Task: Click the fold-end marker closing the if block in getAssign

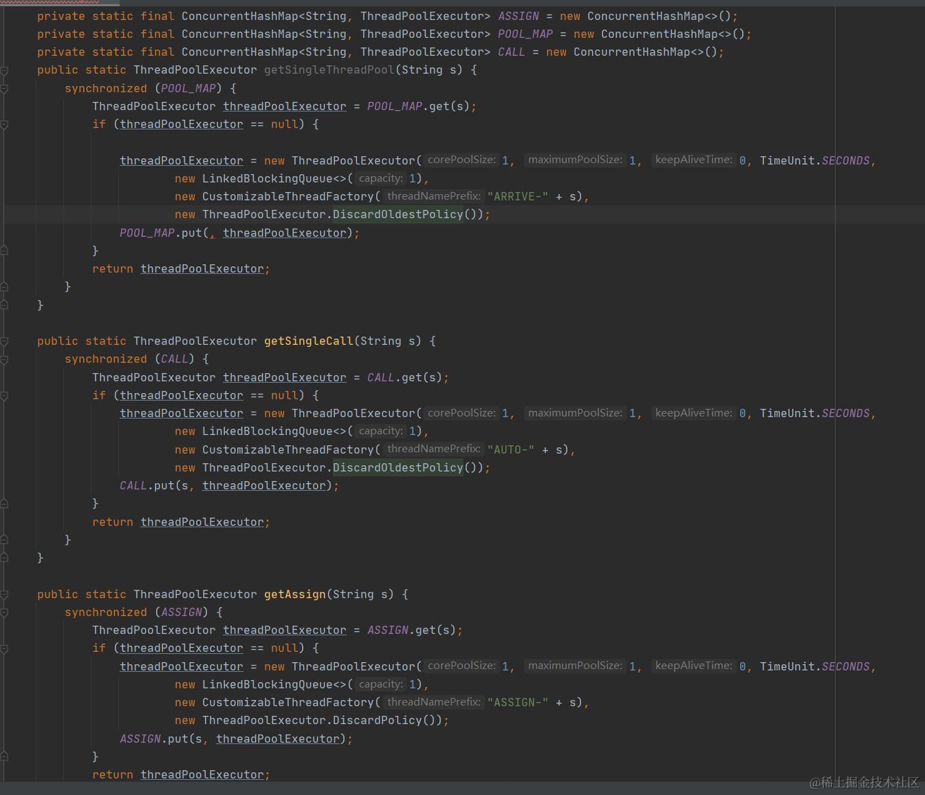Action: click(x=4, y=757)
